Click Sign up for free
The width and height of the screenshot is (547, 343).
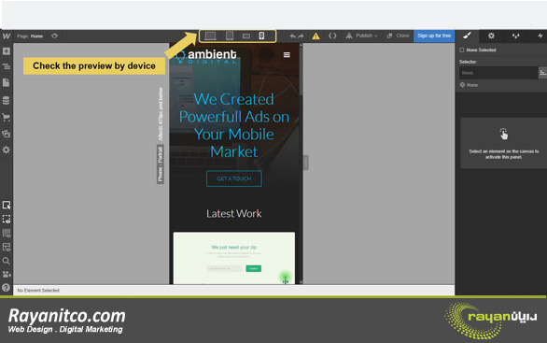434,36
